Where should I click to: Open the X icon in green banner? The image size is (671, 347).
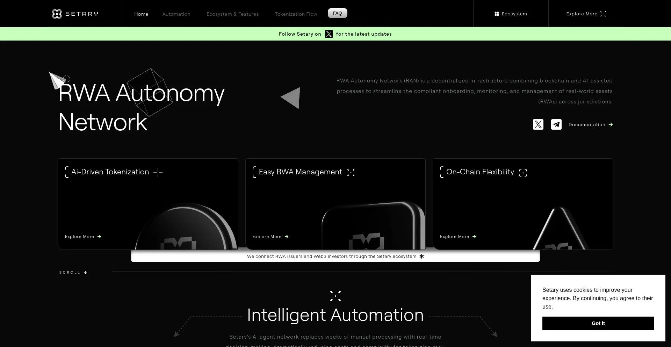point(329,34)
